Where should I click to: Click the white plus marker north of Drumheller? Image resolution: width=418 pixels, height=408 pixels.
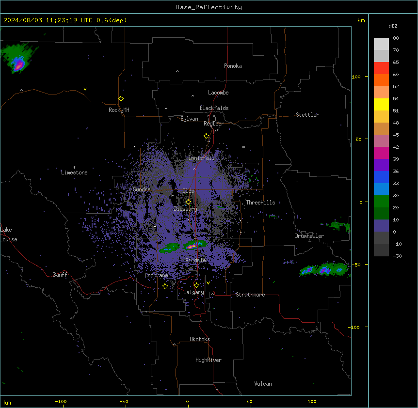297,182
